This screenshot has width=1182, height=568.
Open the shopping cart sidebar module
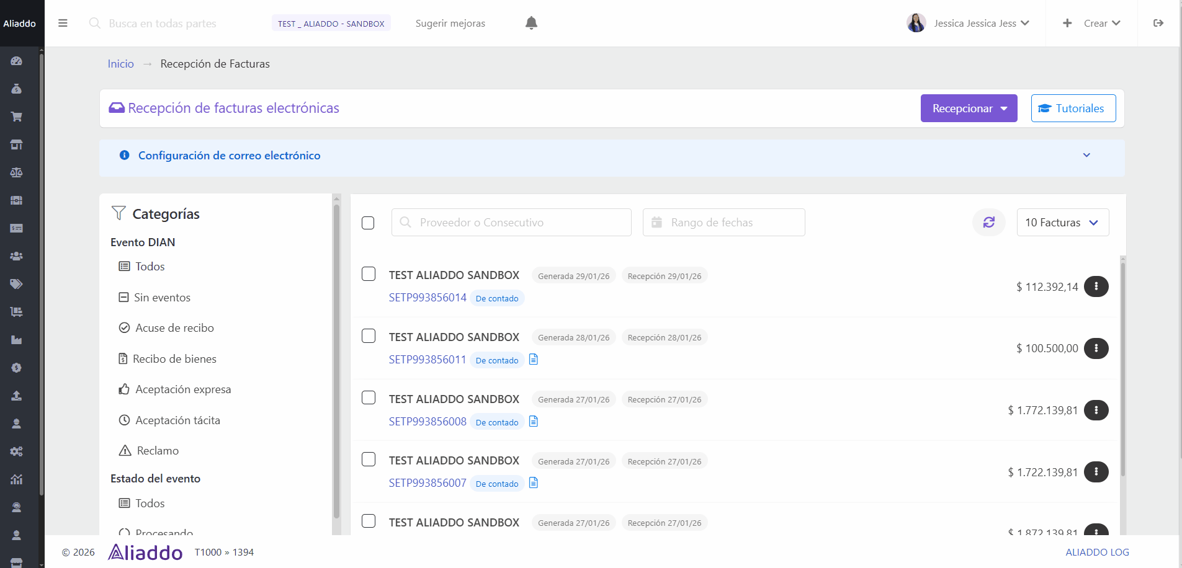(x=17, y=117)
